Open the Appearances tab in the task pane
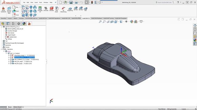Image resolution: width=197 pixels, height=110 pixels. 195,40
